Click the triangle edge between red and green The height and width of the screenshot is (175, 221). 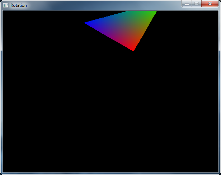[x=145, y=31]
